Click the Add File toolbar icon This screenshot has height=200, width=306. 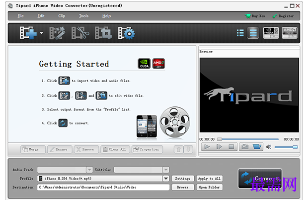28,33
